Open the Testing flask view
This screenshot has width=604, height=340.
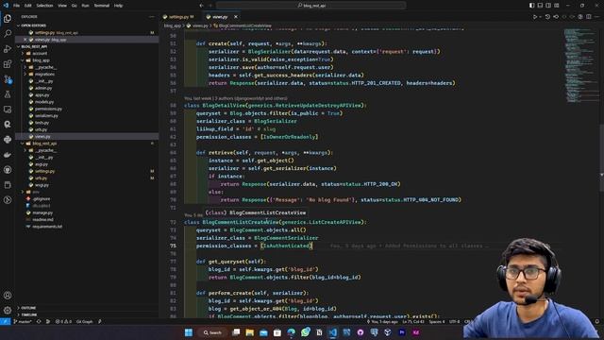pos(8,94)
